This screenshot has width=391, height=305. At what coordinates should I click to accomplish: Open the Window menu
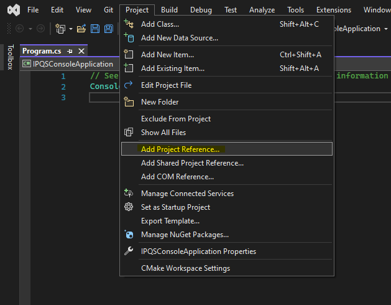pos(377,10)
